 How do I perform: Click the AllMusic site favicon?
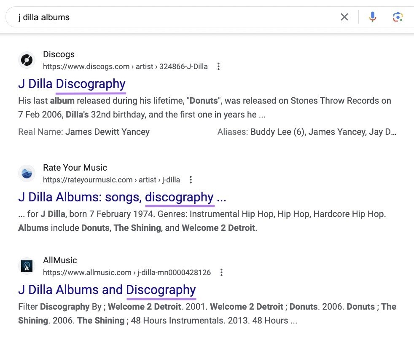click(27, 266)
